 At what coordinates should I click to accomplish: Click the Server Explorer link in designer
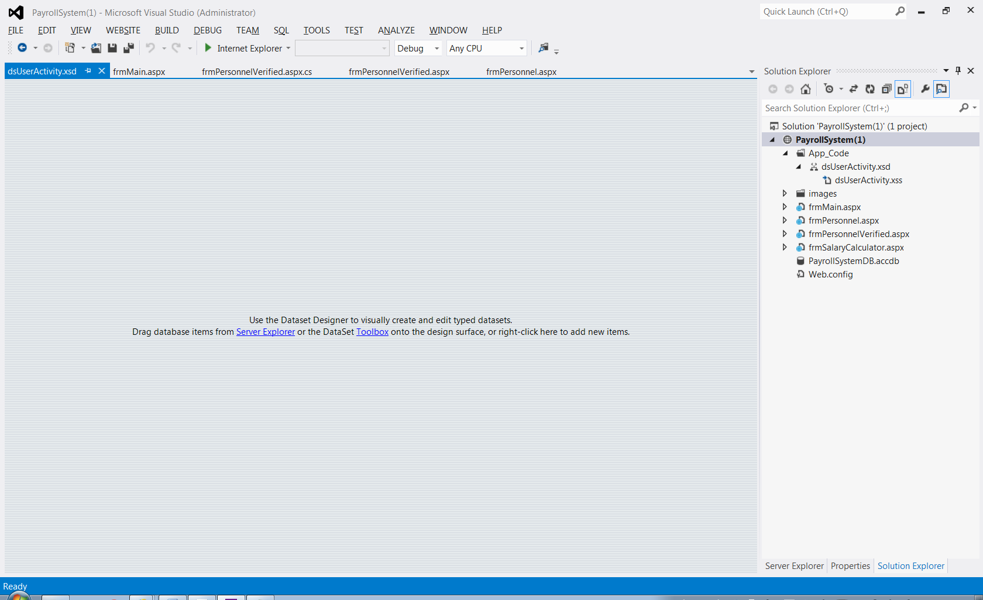(266, 332)
